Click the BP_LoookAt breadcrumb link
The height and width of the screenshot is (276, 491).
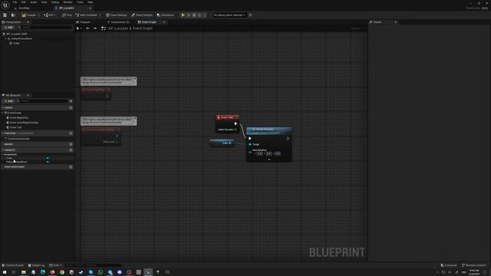pos(118,28)
